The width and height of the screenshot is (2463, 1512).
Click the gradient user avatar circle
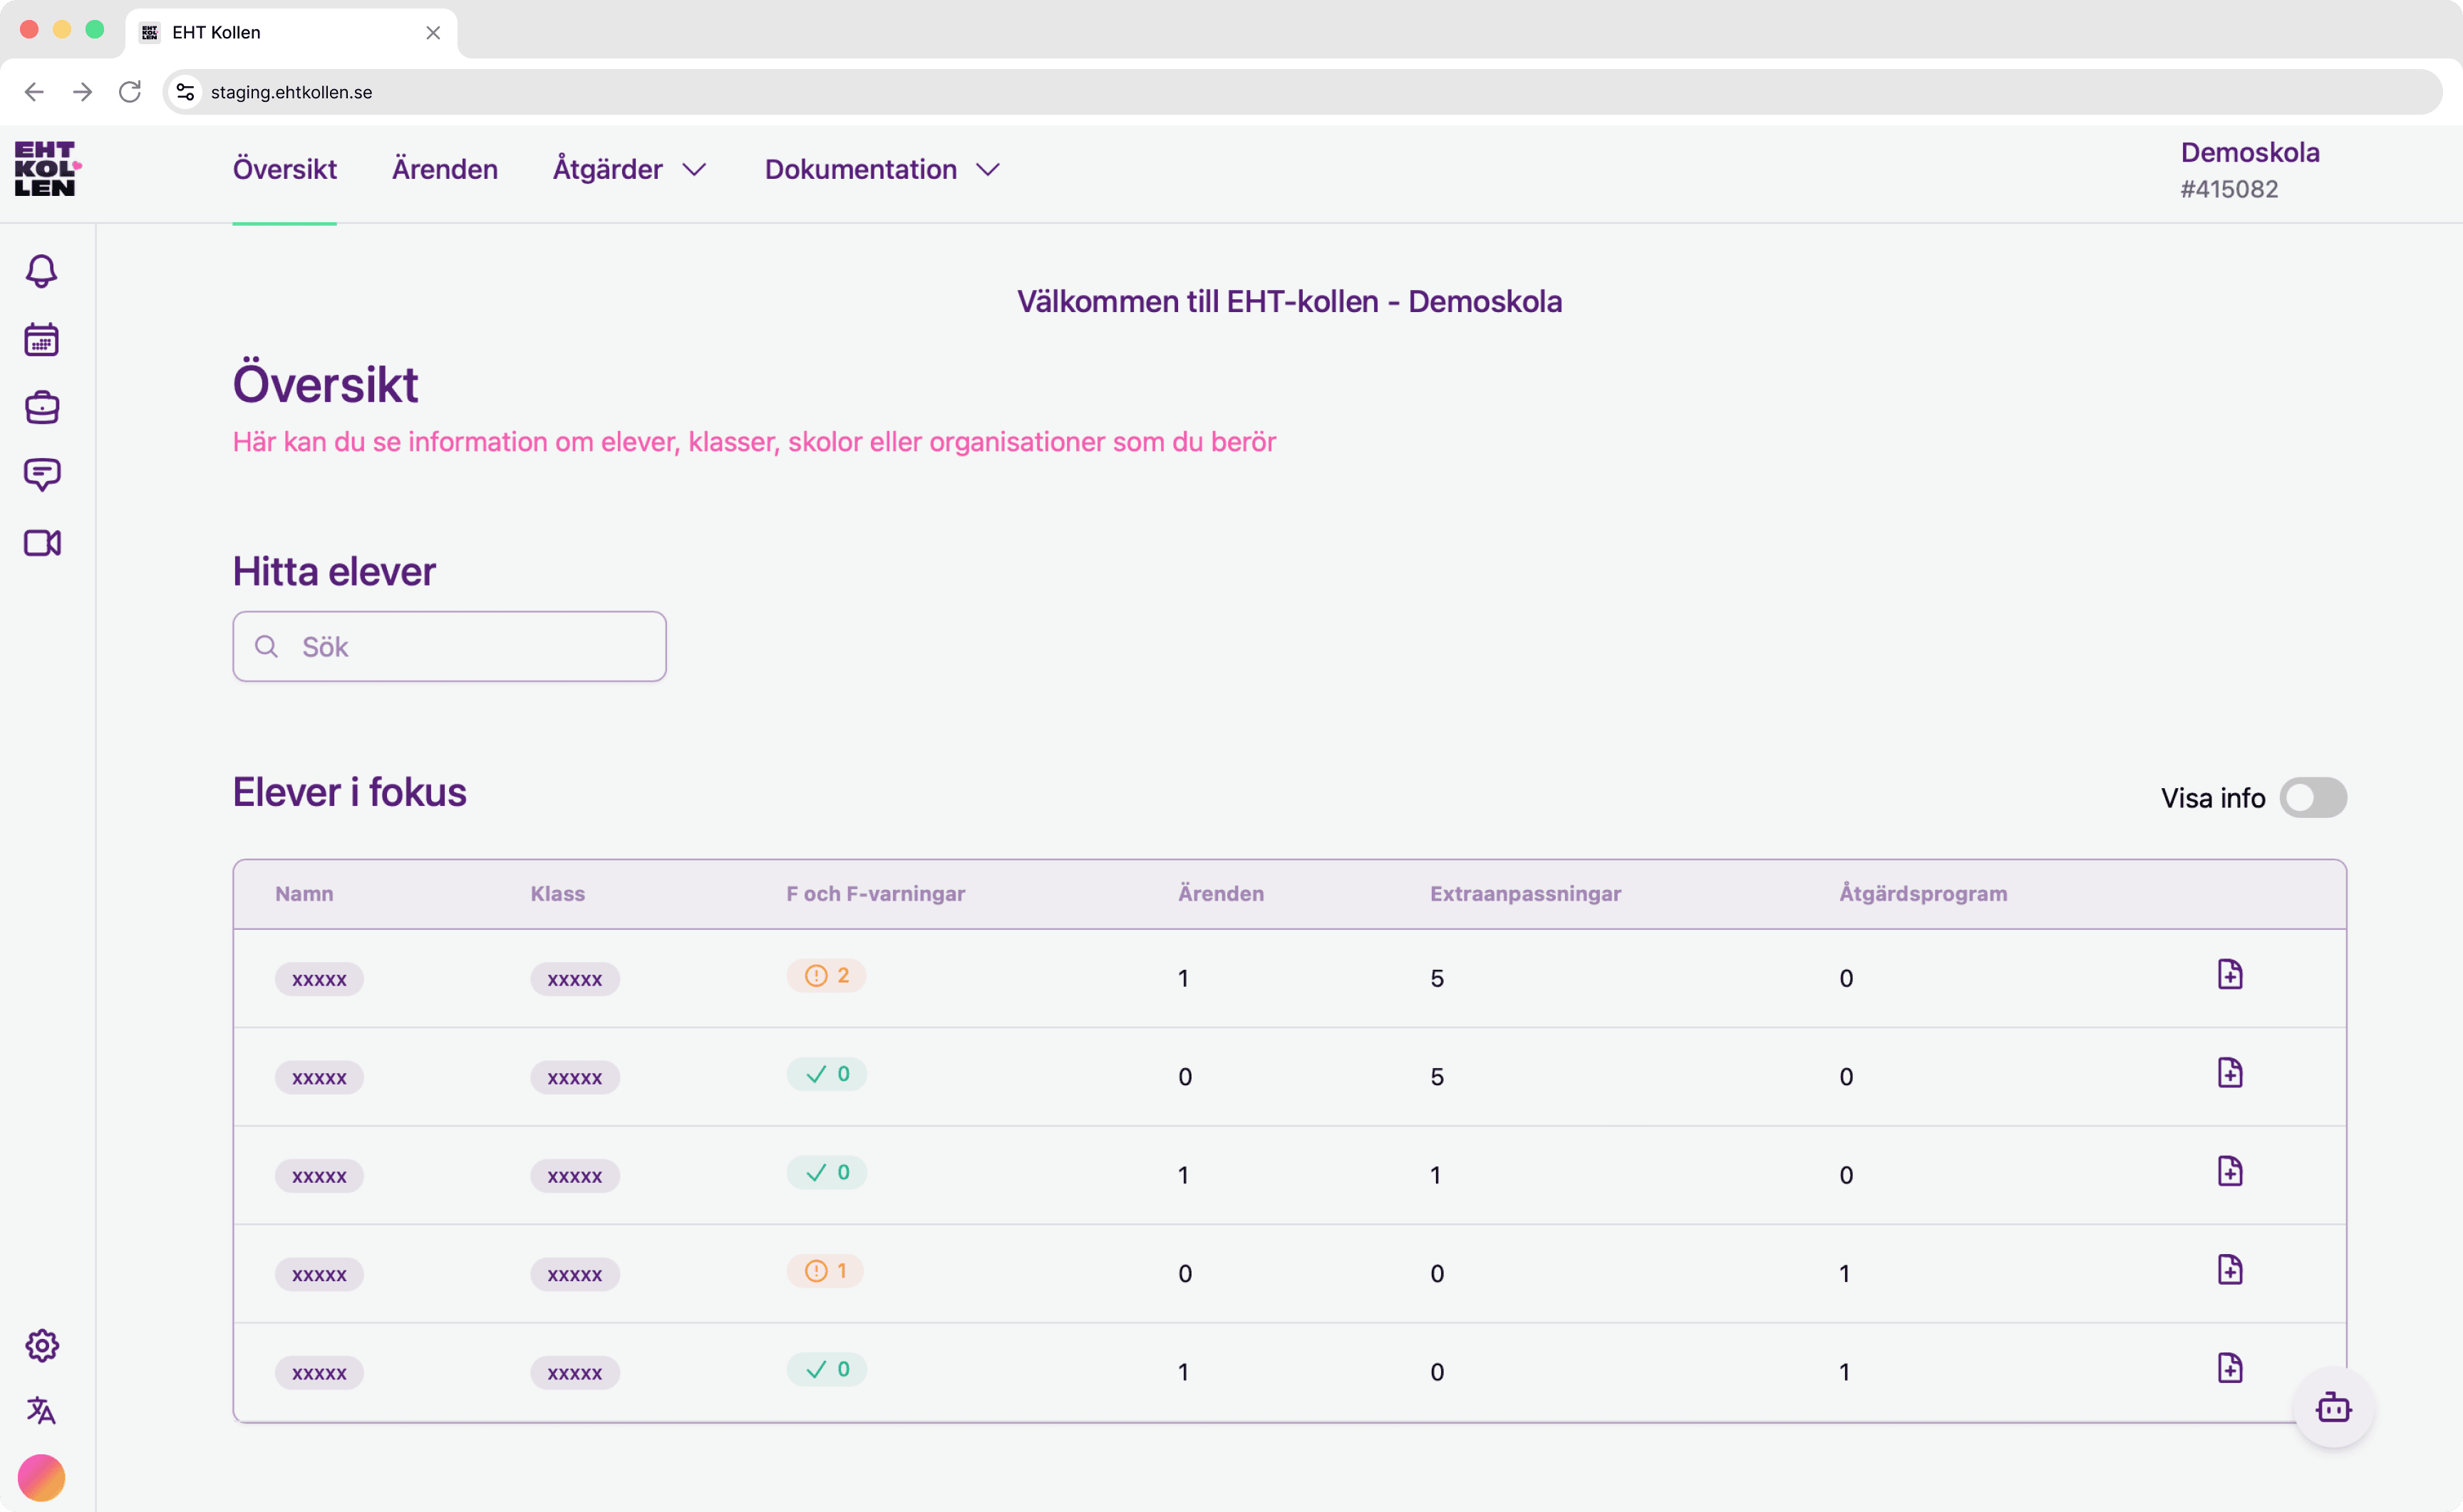(41, 1477)
